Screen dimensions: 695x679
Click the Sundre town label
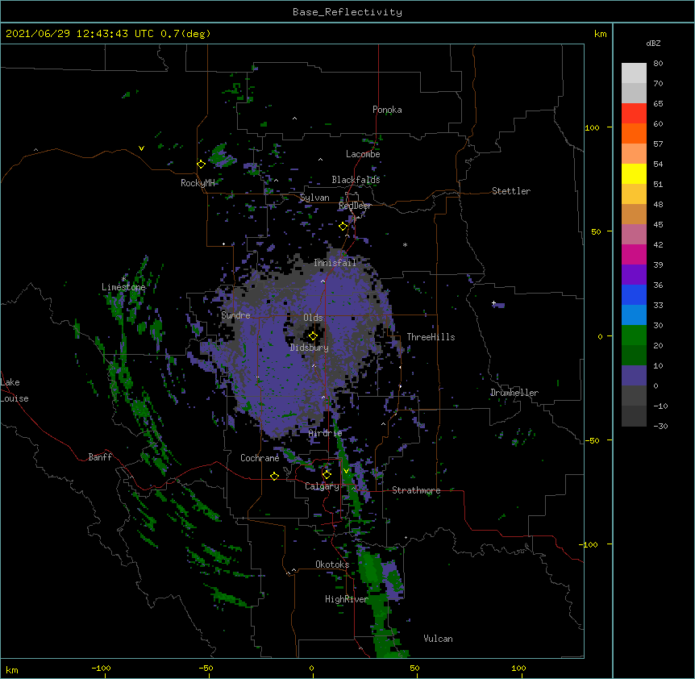pos(235,315)
